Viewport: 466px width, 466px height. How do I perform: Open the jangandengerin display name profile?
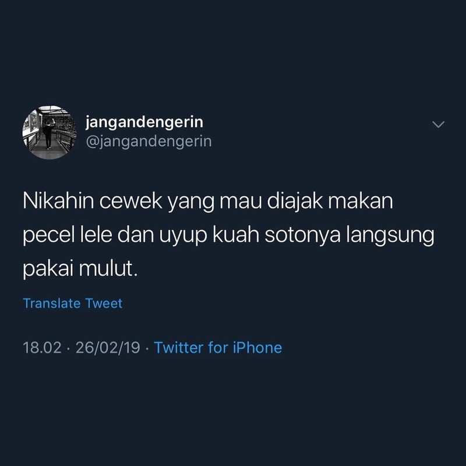point(144,122)
